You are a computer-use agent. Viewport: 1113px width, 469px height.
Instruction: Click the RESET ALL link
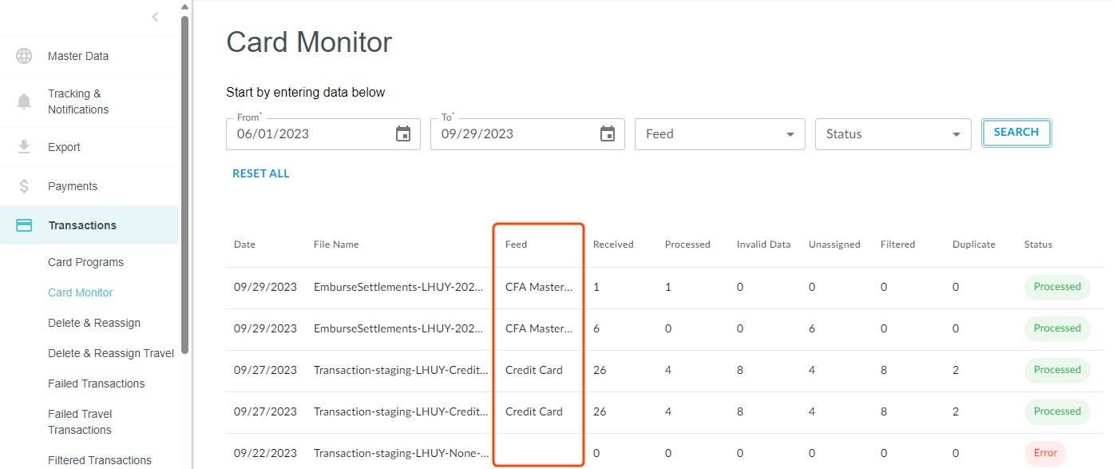pyautogui.click(x=261, y=173)
